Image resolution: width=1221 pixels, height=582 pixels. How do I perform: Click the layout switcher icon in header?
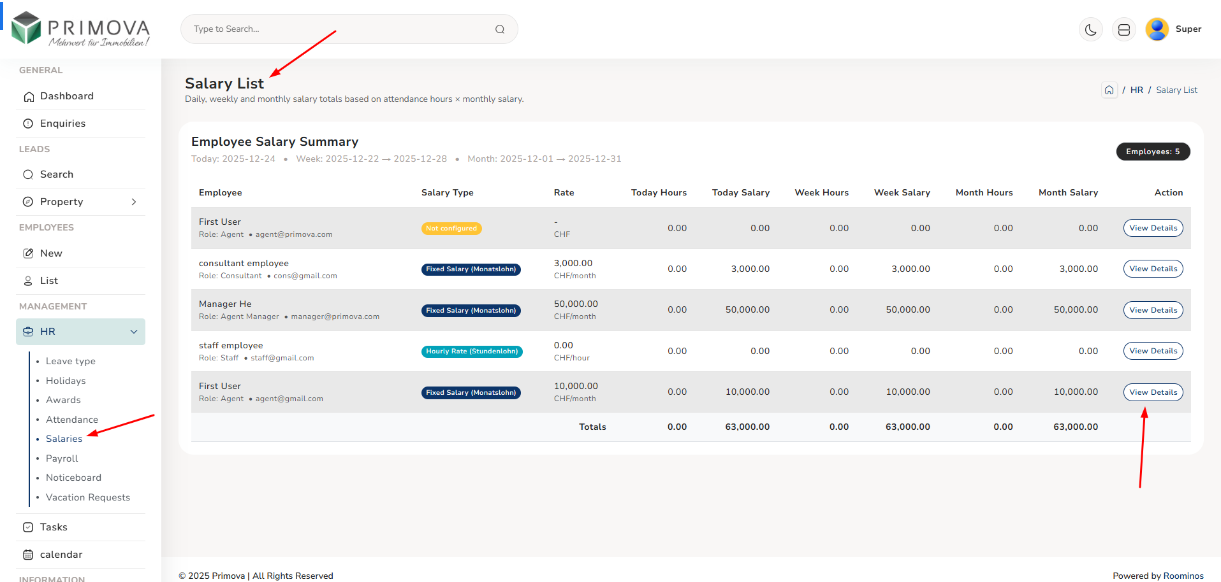click(x=1124, y=29)
